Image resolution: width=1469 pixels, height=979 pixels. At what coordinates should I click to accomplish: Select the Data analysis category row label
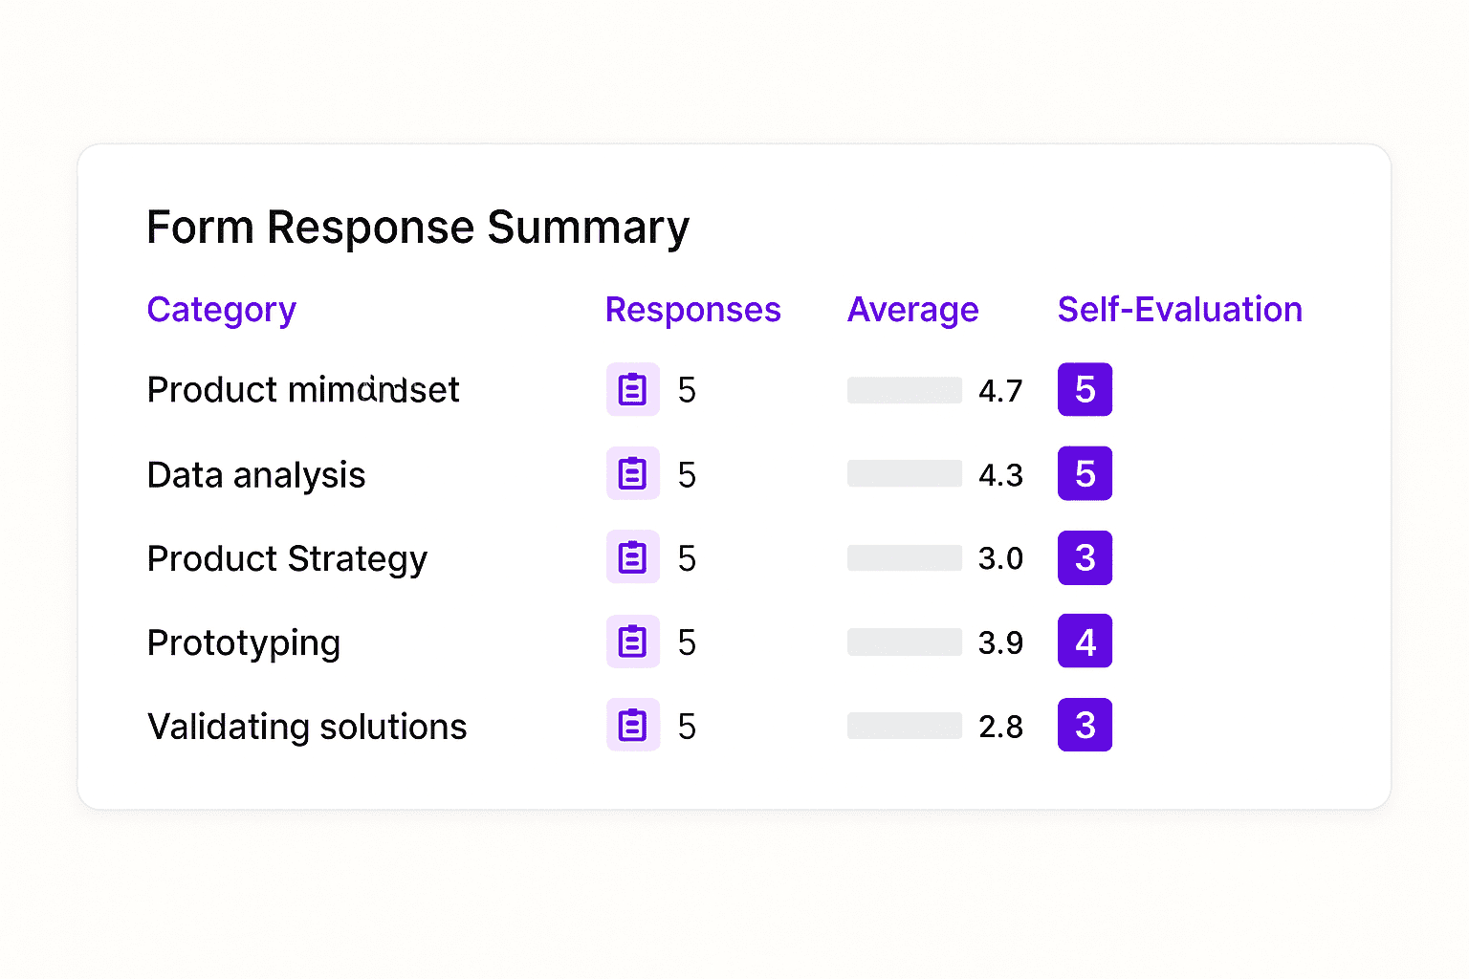point(256,475)
